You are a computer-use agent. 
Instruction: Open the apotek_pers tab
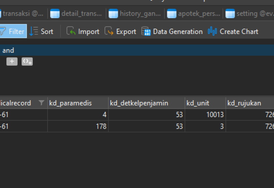(x=194, y=13)
